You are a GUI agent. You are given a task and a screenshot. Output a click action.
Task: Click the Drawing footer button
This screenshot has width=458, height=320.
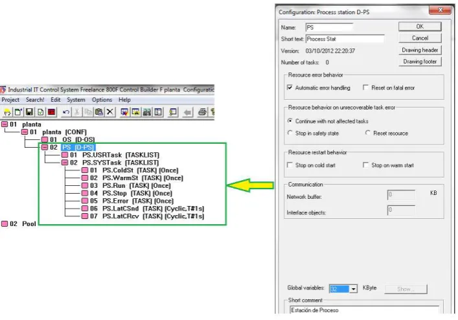(420, 62)
